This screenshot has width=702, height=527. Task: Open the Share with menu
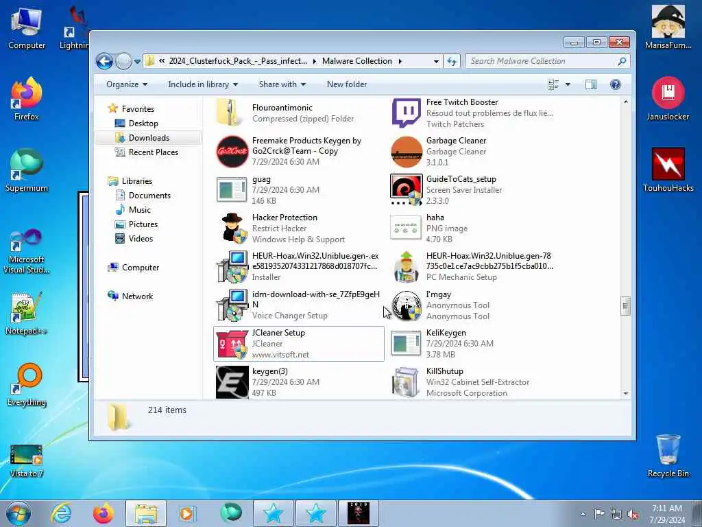tap(282, 84)
